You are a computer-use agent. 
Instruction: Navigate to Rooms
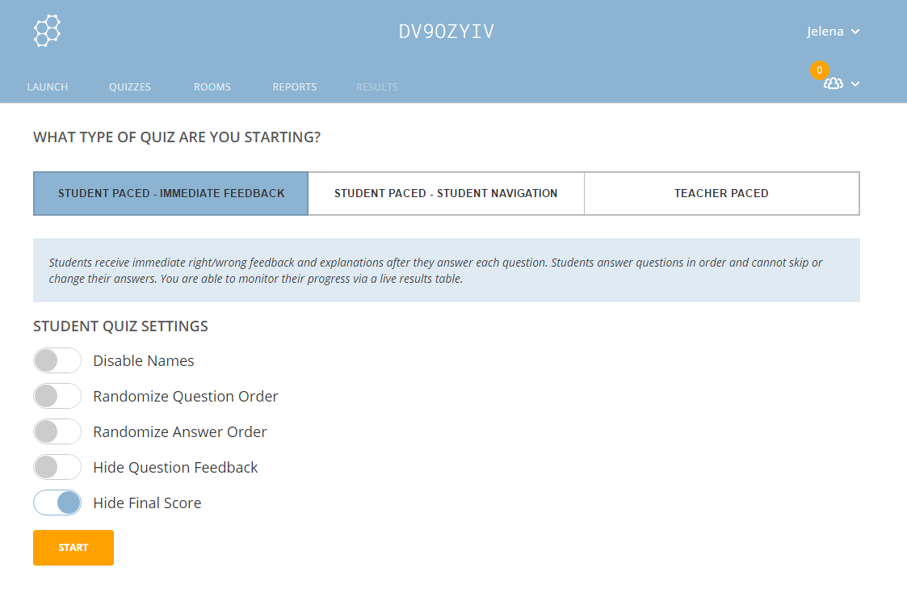(212, 87)
